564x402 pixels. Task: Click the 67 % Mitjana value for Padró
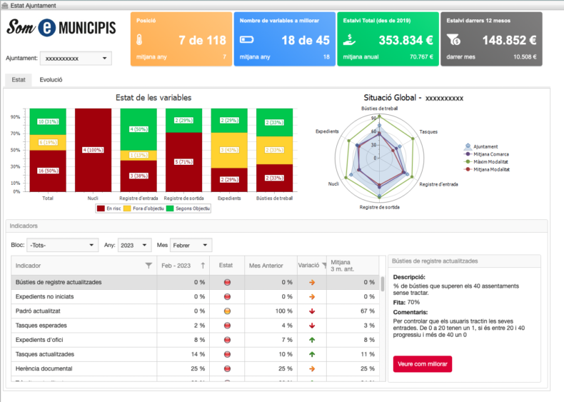[368, 311]
